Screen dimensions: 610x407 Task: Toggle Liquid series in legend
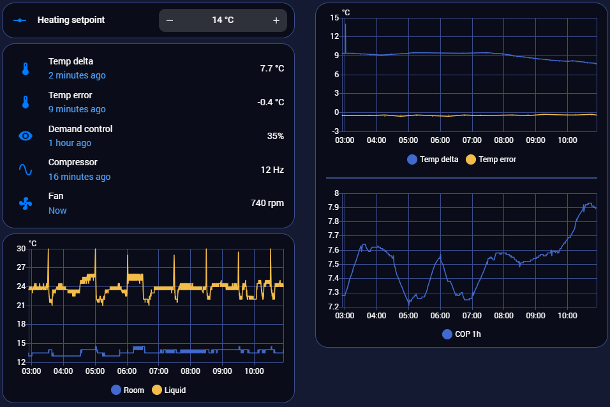click(169, 390)
